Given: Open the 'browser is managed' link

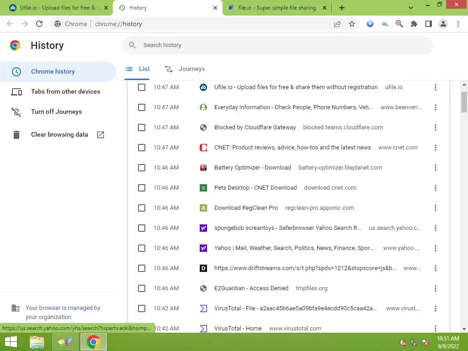Looking at the screenshot, I should click(x=66, y=308).
